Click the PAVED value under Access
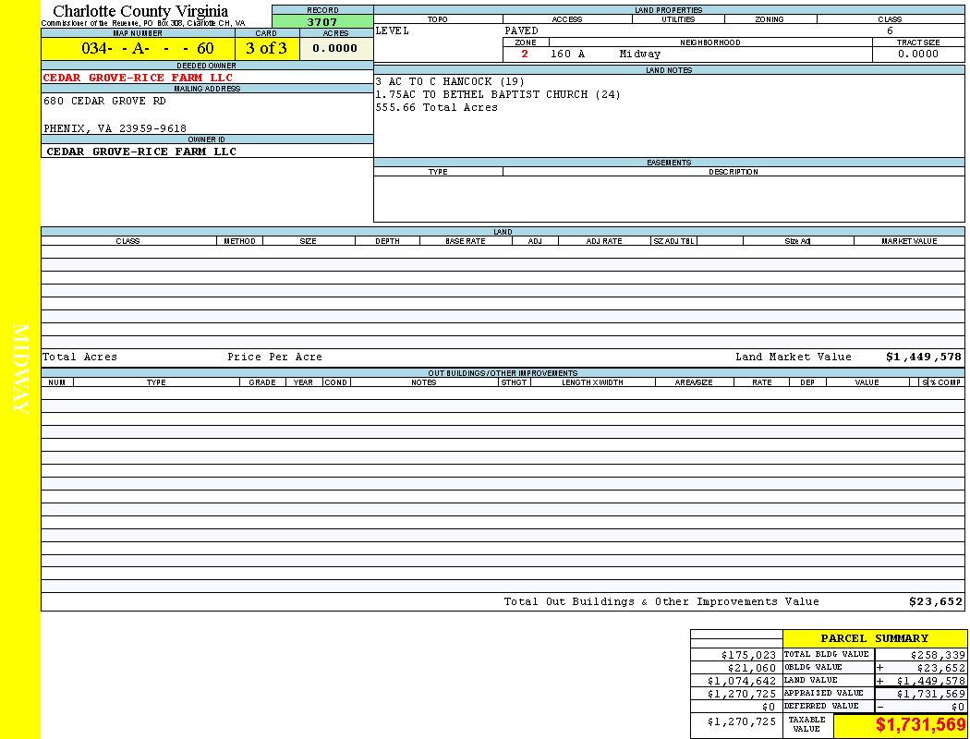This screenshot has height=739, width=970. pos(521,30)
